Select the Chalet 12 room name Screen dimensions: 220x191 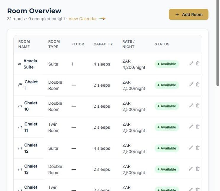click(x=31, y=148)
